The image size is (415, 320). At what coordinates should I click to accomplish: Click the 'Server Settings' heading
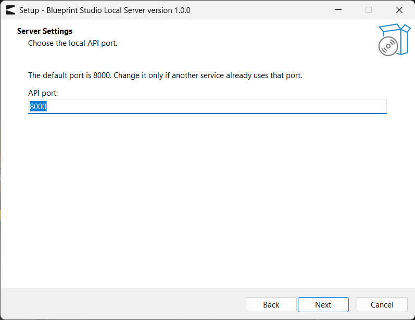click(x=45, y=31)
